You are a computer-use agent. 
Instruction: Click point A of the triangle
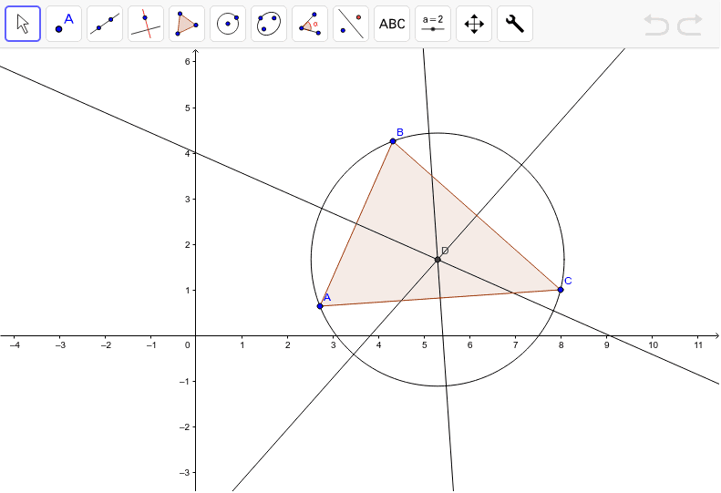coord(320,306)
